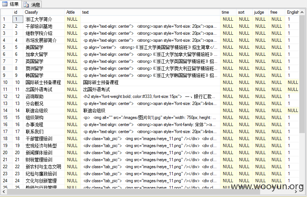The height and width of the screenshot is (197, 307).
Task: Switch to the 结果 tab
Action: (x=11, y=4)
